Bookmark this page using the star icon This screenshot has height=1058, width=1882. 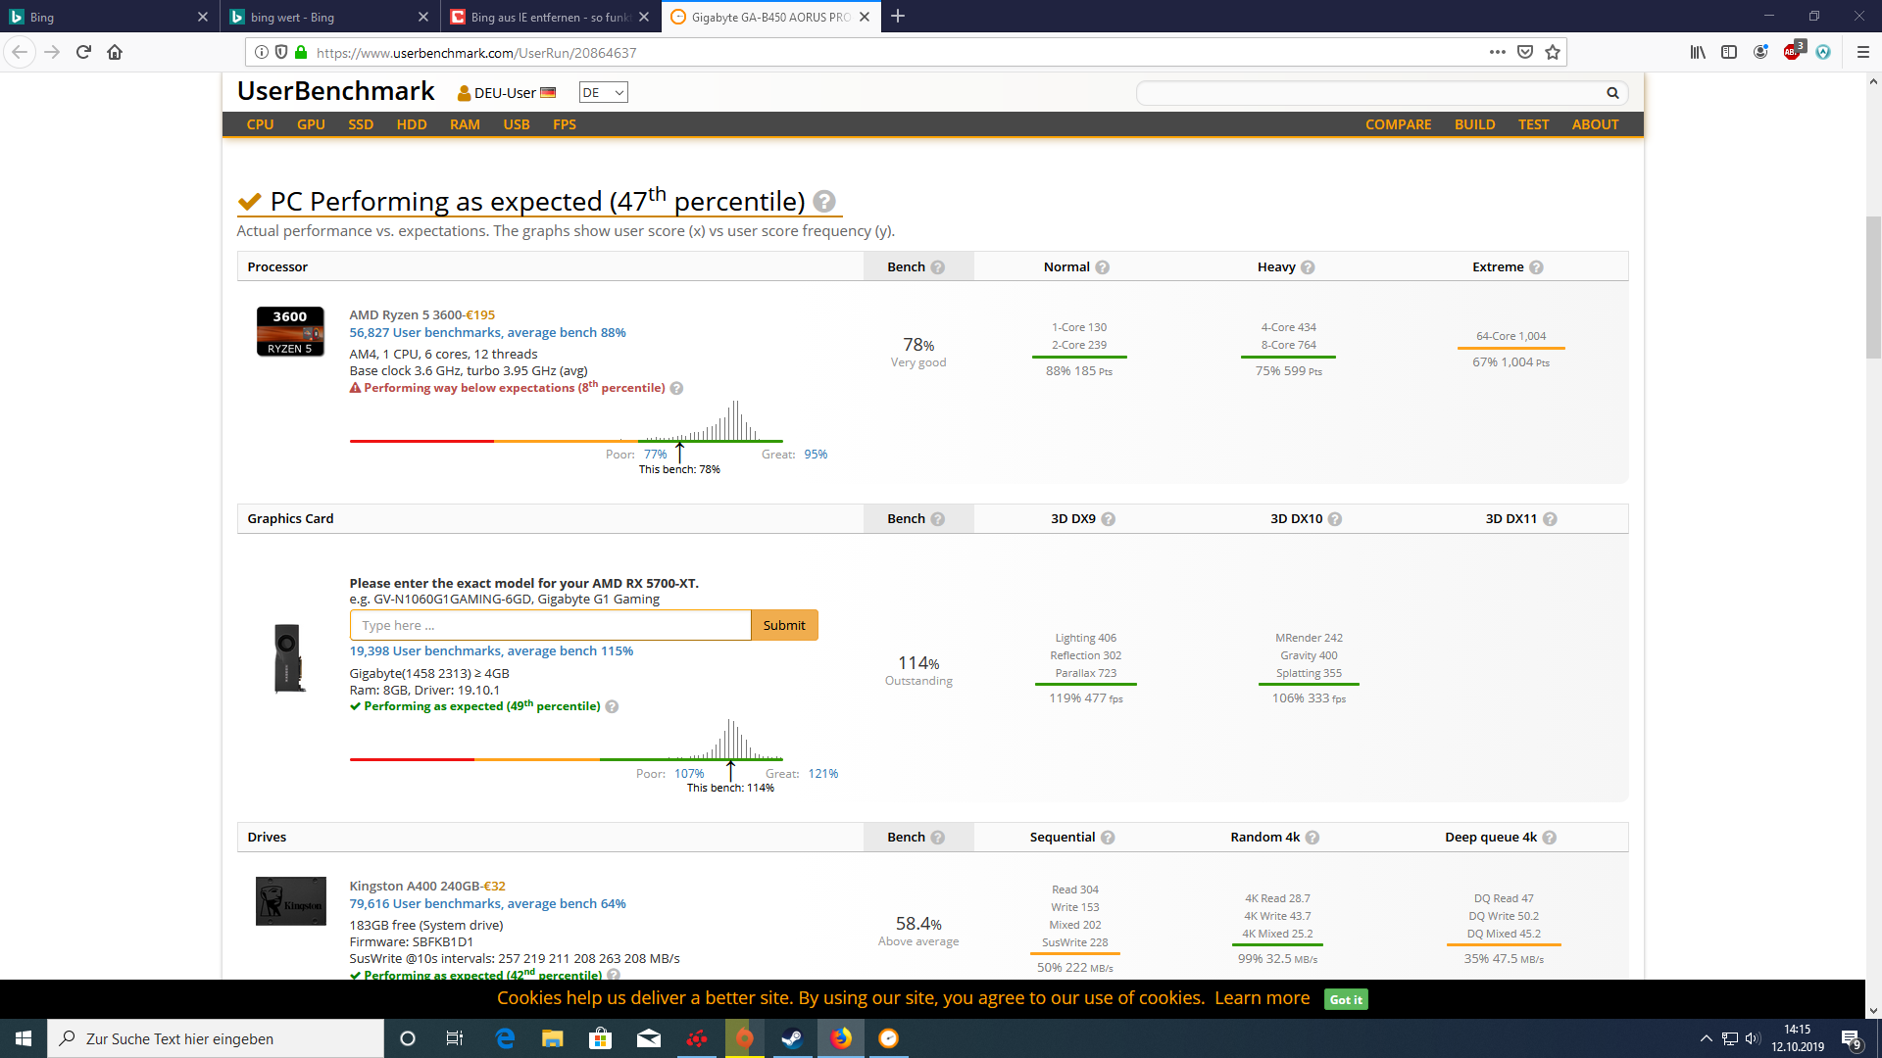point(1552,52)
